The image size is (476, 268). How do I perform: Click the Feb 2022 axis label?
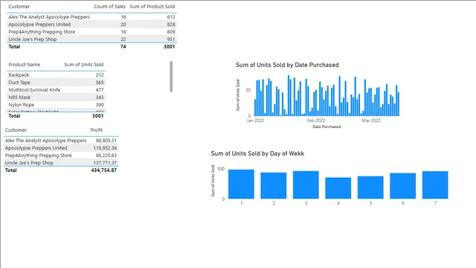tap(316, 121)
